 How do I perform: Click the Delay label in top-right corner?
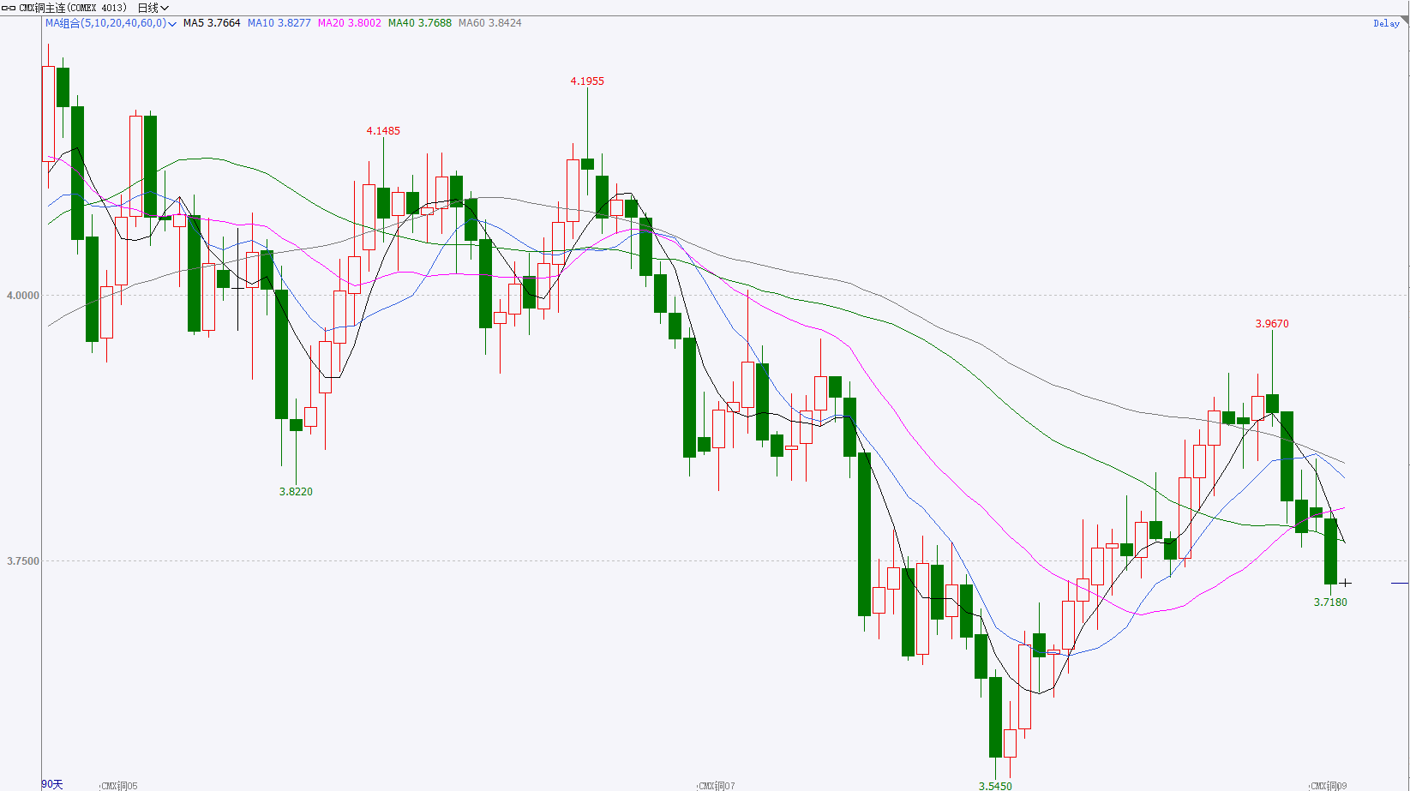pos(1386,23)
